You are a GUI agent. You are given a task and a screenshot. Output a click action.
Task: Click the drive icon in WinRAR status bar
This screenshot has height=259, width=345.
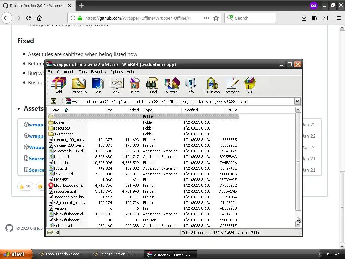click(x=50, y=232)
